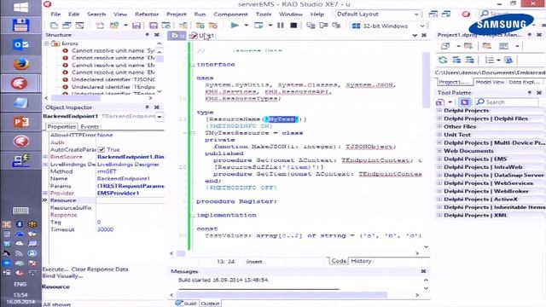
Task: Click the Execute... link in Object Inspector
Action: (55, 269)
